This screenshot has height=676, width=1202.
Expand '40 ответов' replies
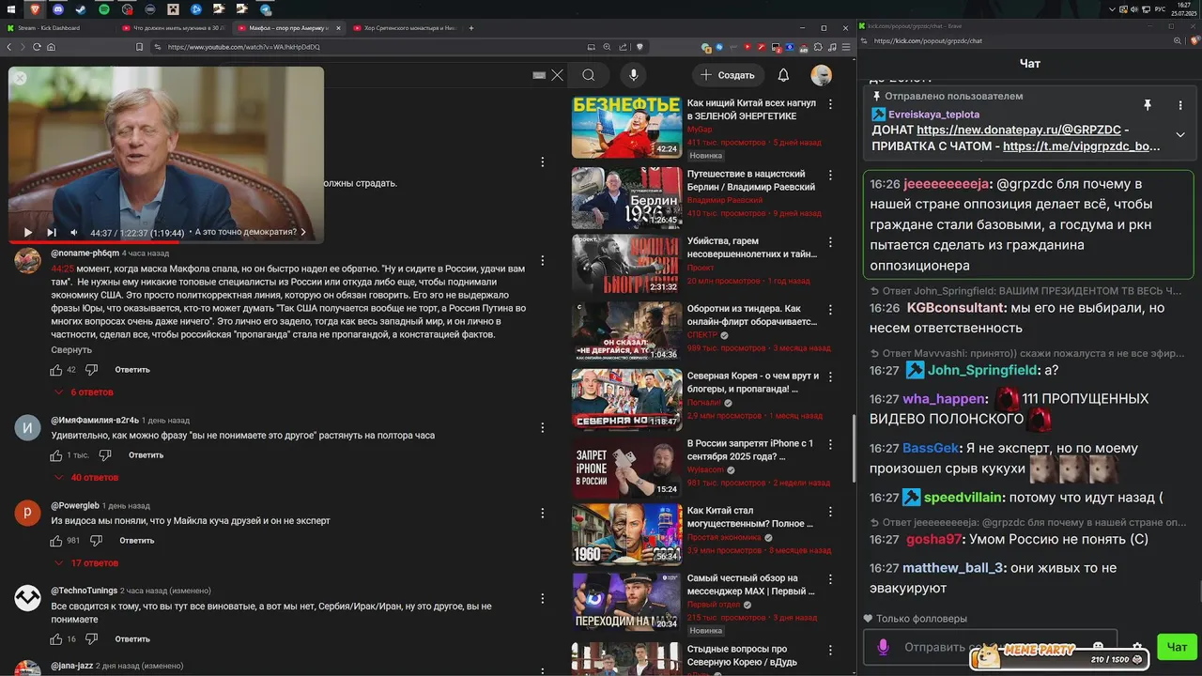(x=87, y=478)
